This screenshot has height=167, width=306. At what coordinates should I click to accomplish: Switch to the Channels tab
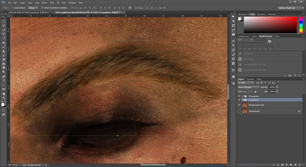[x=250, y=79]
